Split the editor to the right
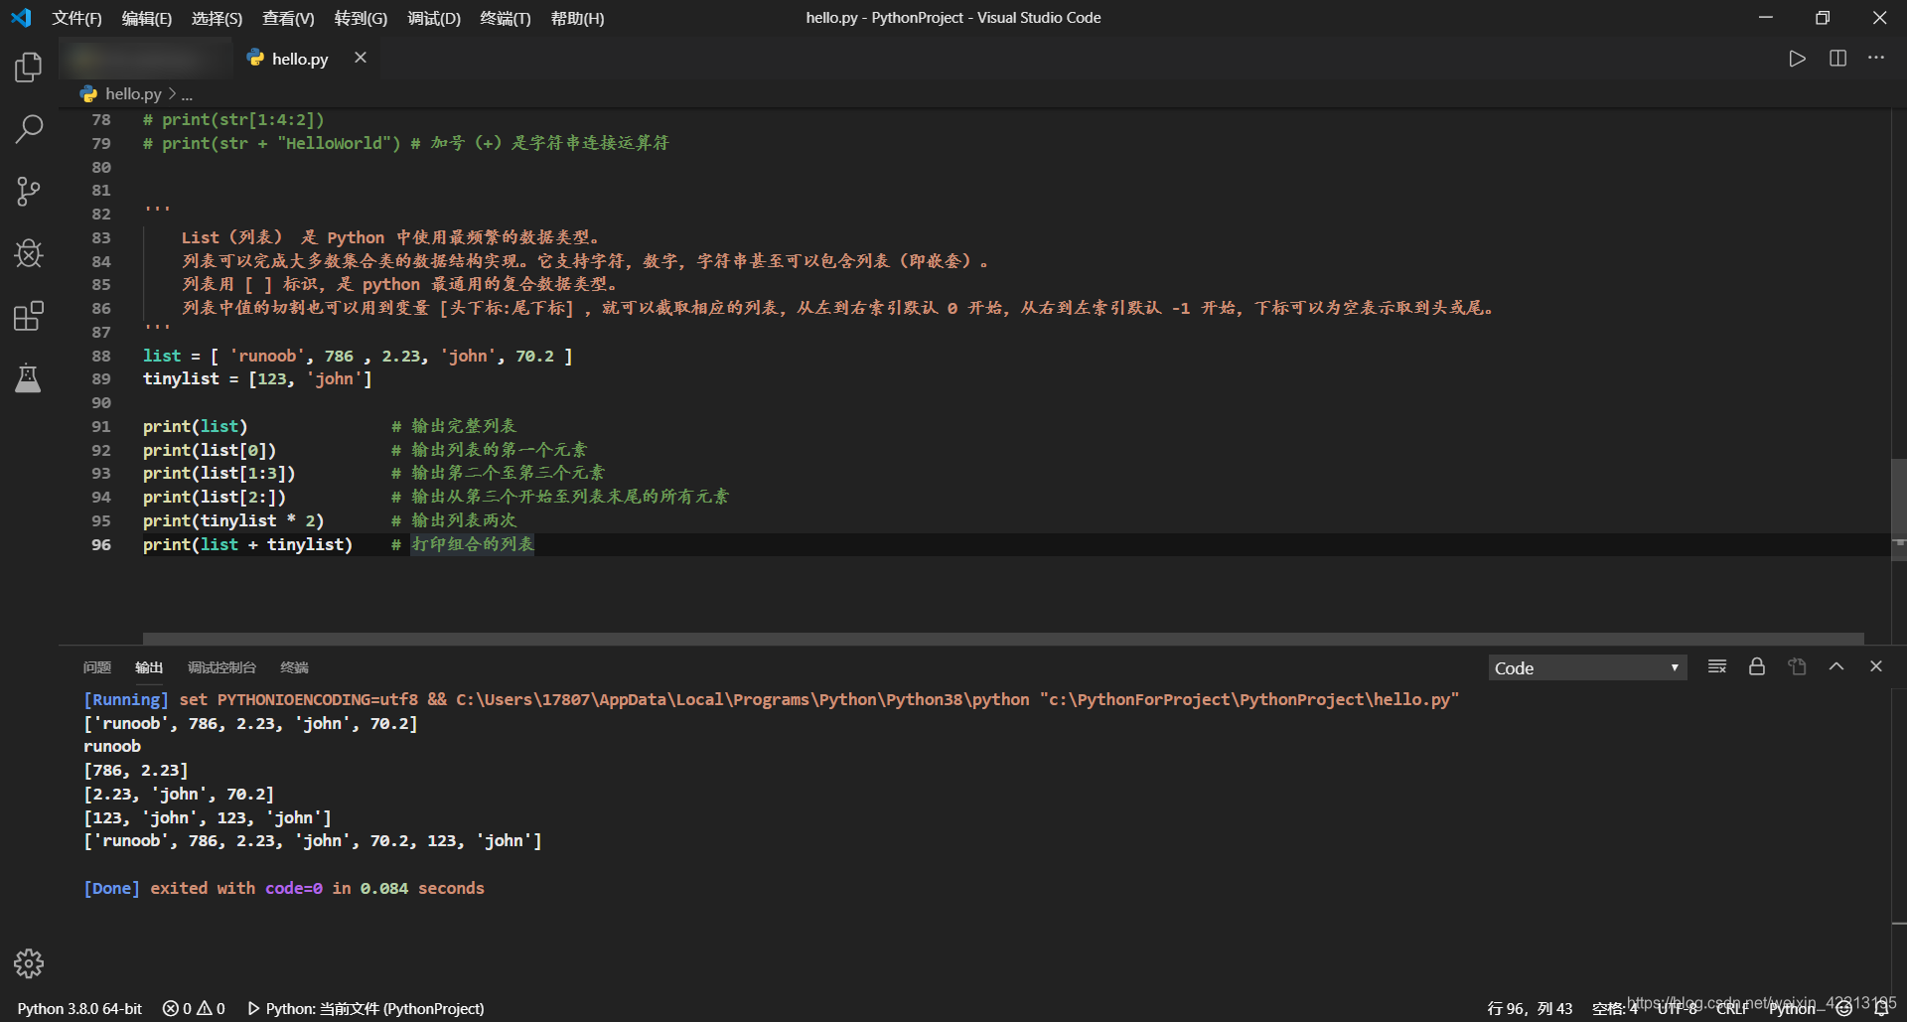 click(1837, 59)
